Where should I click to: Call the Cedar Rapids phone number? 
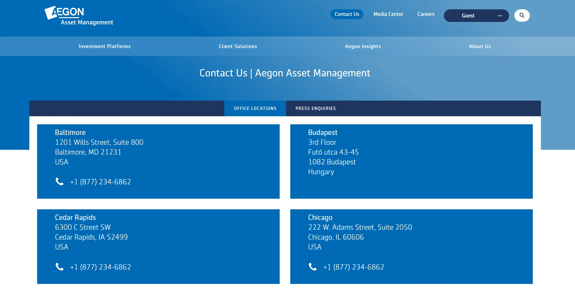[101, 267]
